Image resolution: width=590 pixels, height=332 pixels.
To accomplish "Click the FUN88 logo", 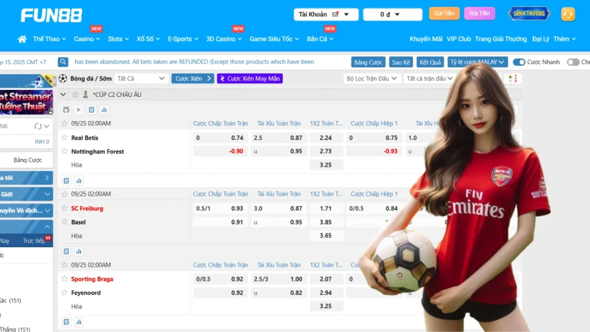I will [x=51, y=16].
